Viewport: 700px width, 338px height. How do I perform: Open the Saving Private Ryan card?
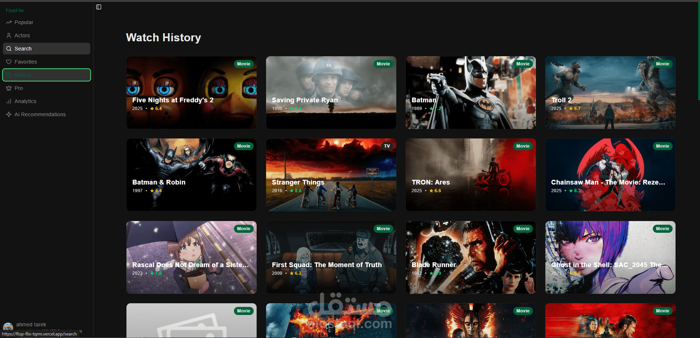pos(331,92)
